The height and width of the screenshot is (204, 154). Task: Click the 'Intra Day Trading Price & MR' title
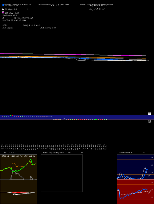pyautogui.click(x=57, y=153)
